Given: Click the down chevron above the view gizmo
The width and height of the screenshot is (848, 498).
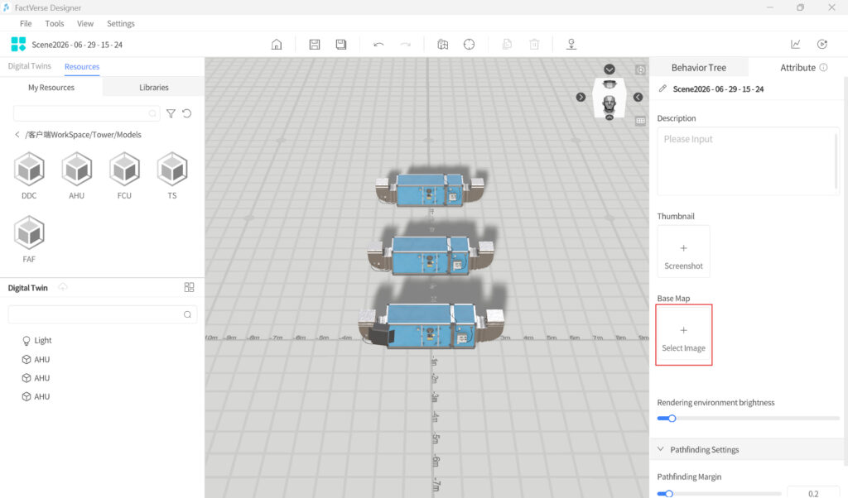Looking at the screenshot, I should tap(609, 69).
